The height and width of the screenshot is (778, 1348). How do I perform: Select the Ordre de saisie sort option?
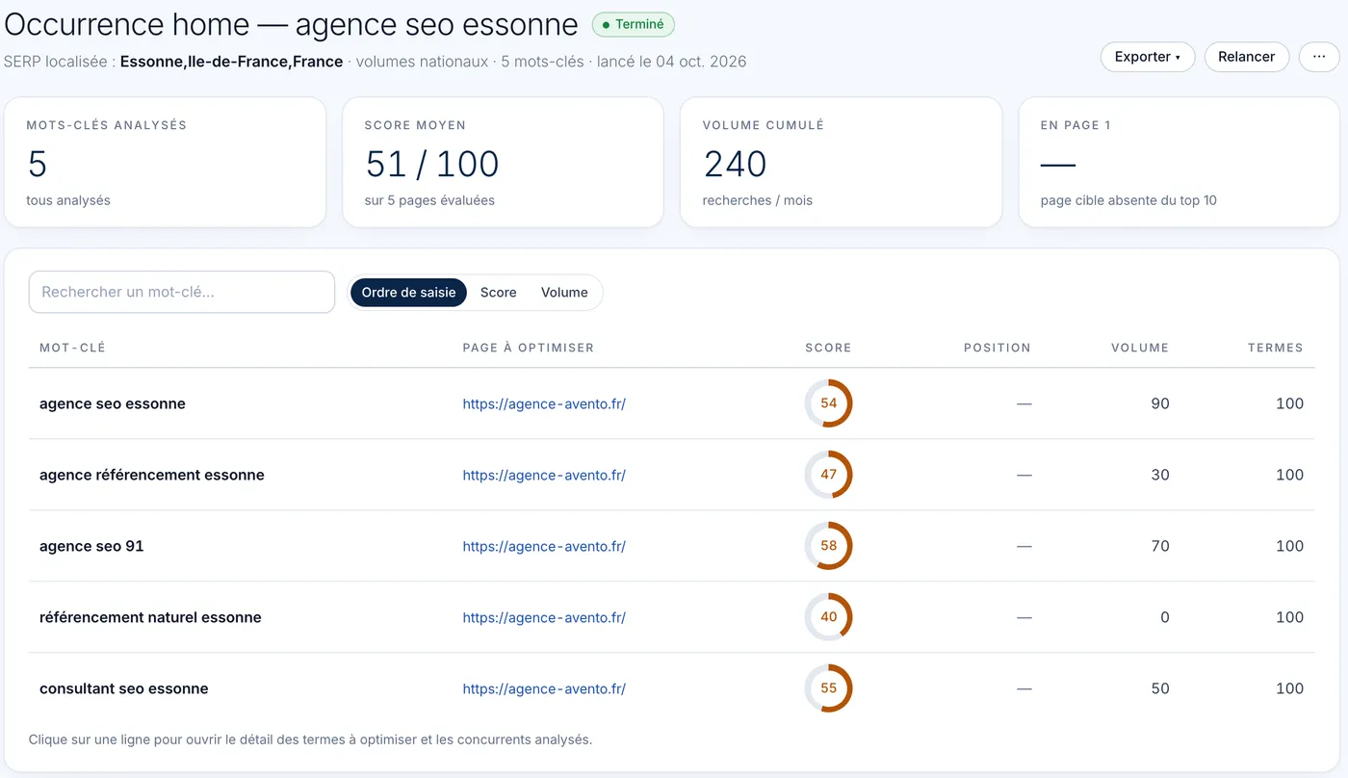pyautogui.click(x=408, y=293)
